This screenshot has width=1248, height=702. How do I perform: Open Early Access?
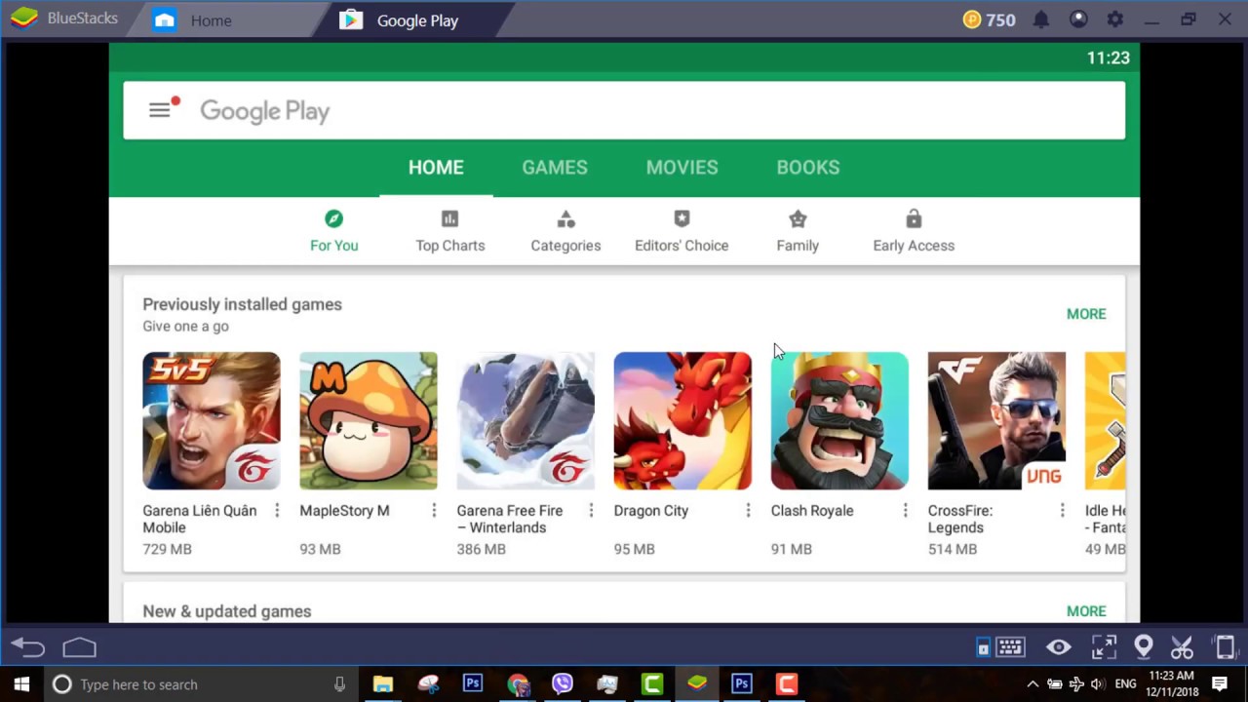914,231
